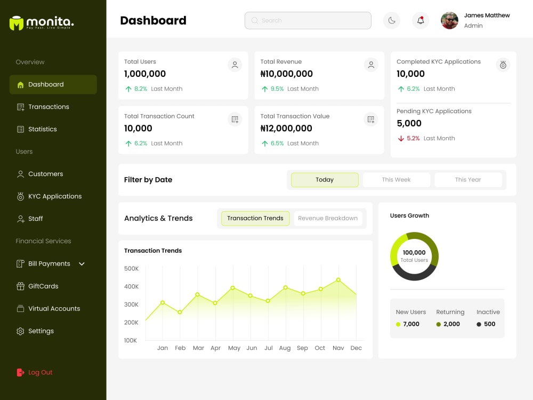Image resolution: width=533 pixels, height=400 pixels.
Task: Click the Total Users person icon
Action: tap(235, 65)
